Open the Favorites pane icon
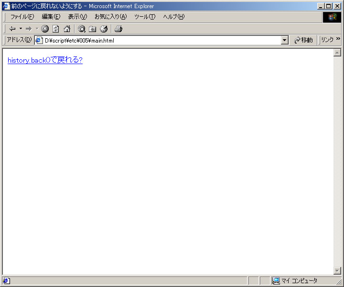Screen dimensions: 344x287 tap(93, 29)
